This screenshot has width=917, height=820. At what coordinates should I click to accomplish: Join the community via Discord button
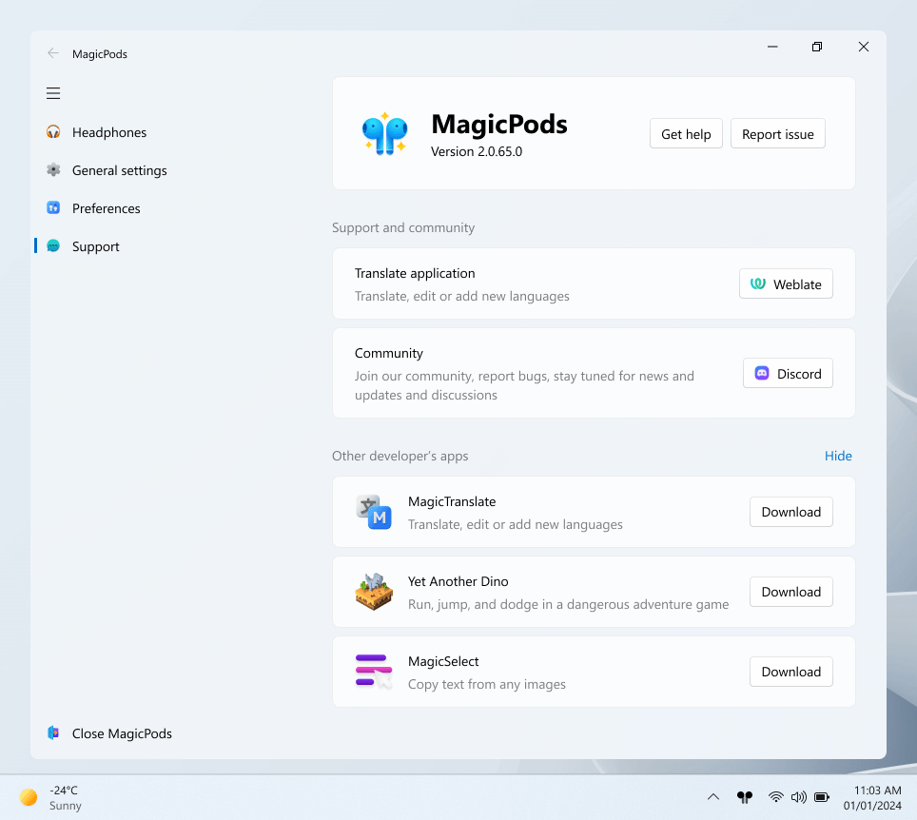(788, 374)
